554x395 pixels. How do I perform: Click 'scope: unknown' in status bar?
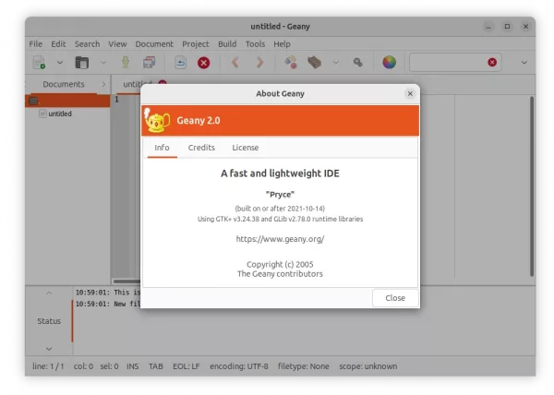[x=368, y=366]
